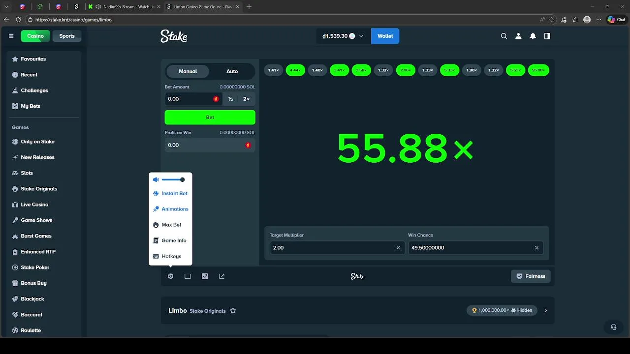
Task: Switch to the Auto betting mode
Action: pos(232,71)
